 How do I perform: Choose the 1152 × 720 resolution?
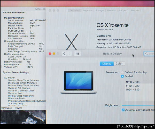140,86
